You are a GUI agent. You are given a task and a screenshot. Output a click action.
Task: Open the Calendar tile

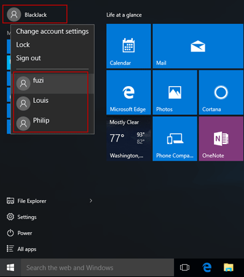click(x=128, y=46)
